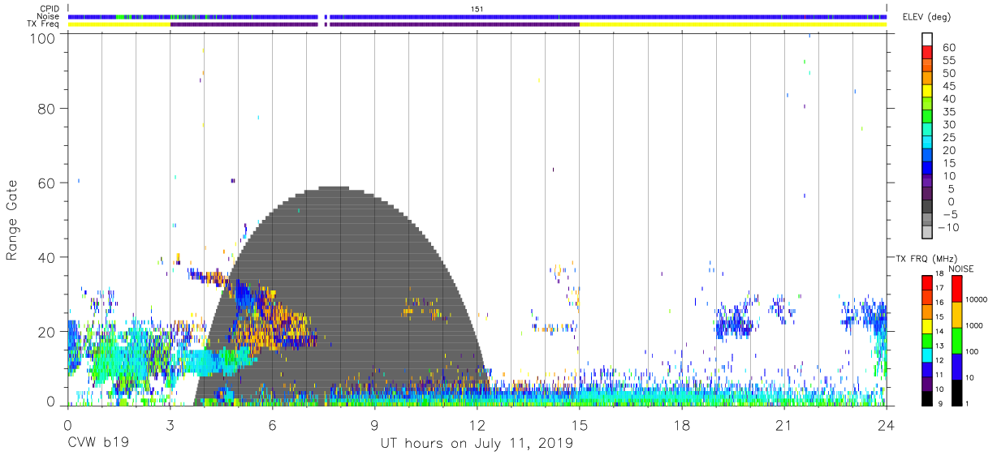Click NOISE scale label '10000'
The height and width of the screenshot is (460, 997).
click(977, 300)
